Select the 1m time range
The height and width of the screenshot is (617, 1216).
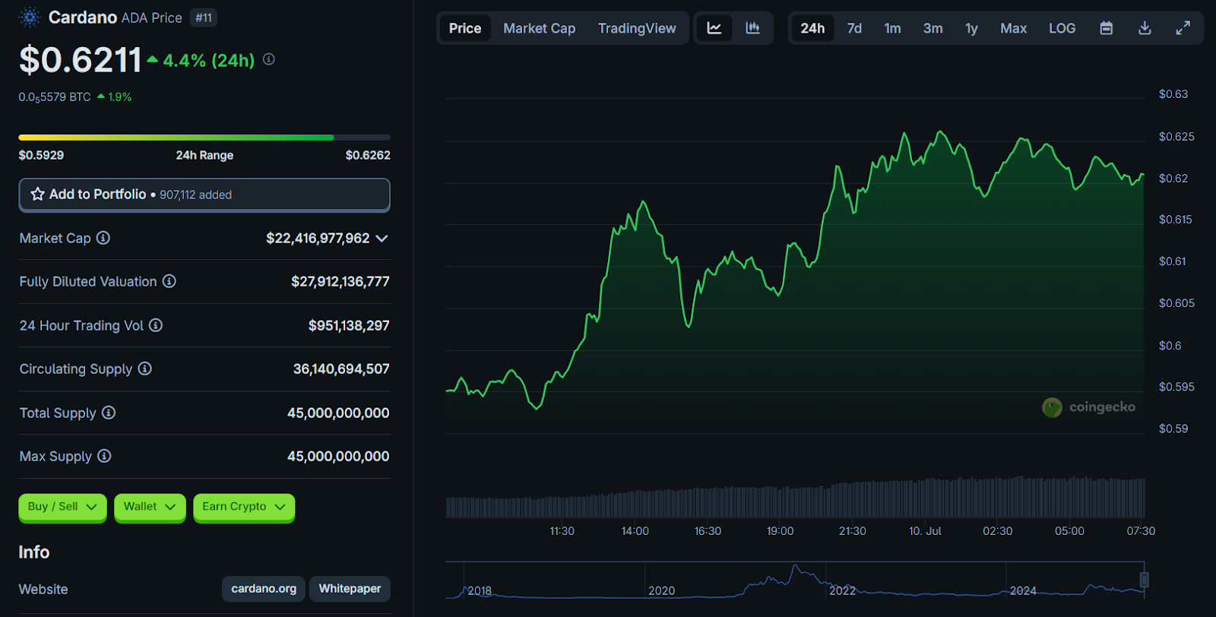coord(892,28)
